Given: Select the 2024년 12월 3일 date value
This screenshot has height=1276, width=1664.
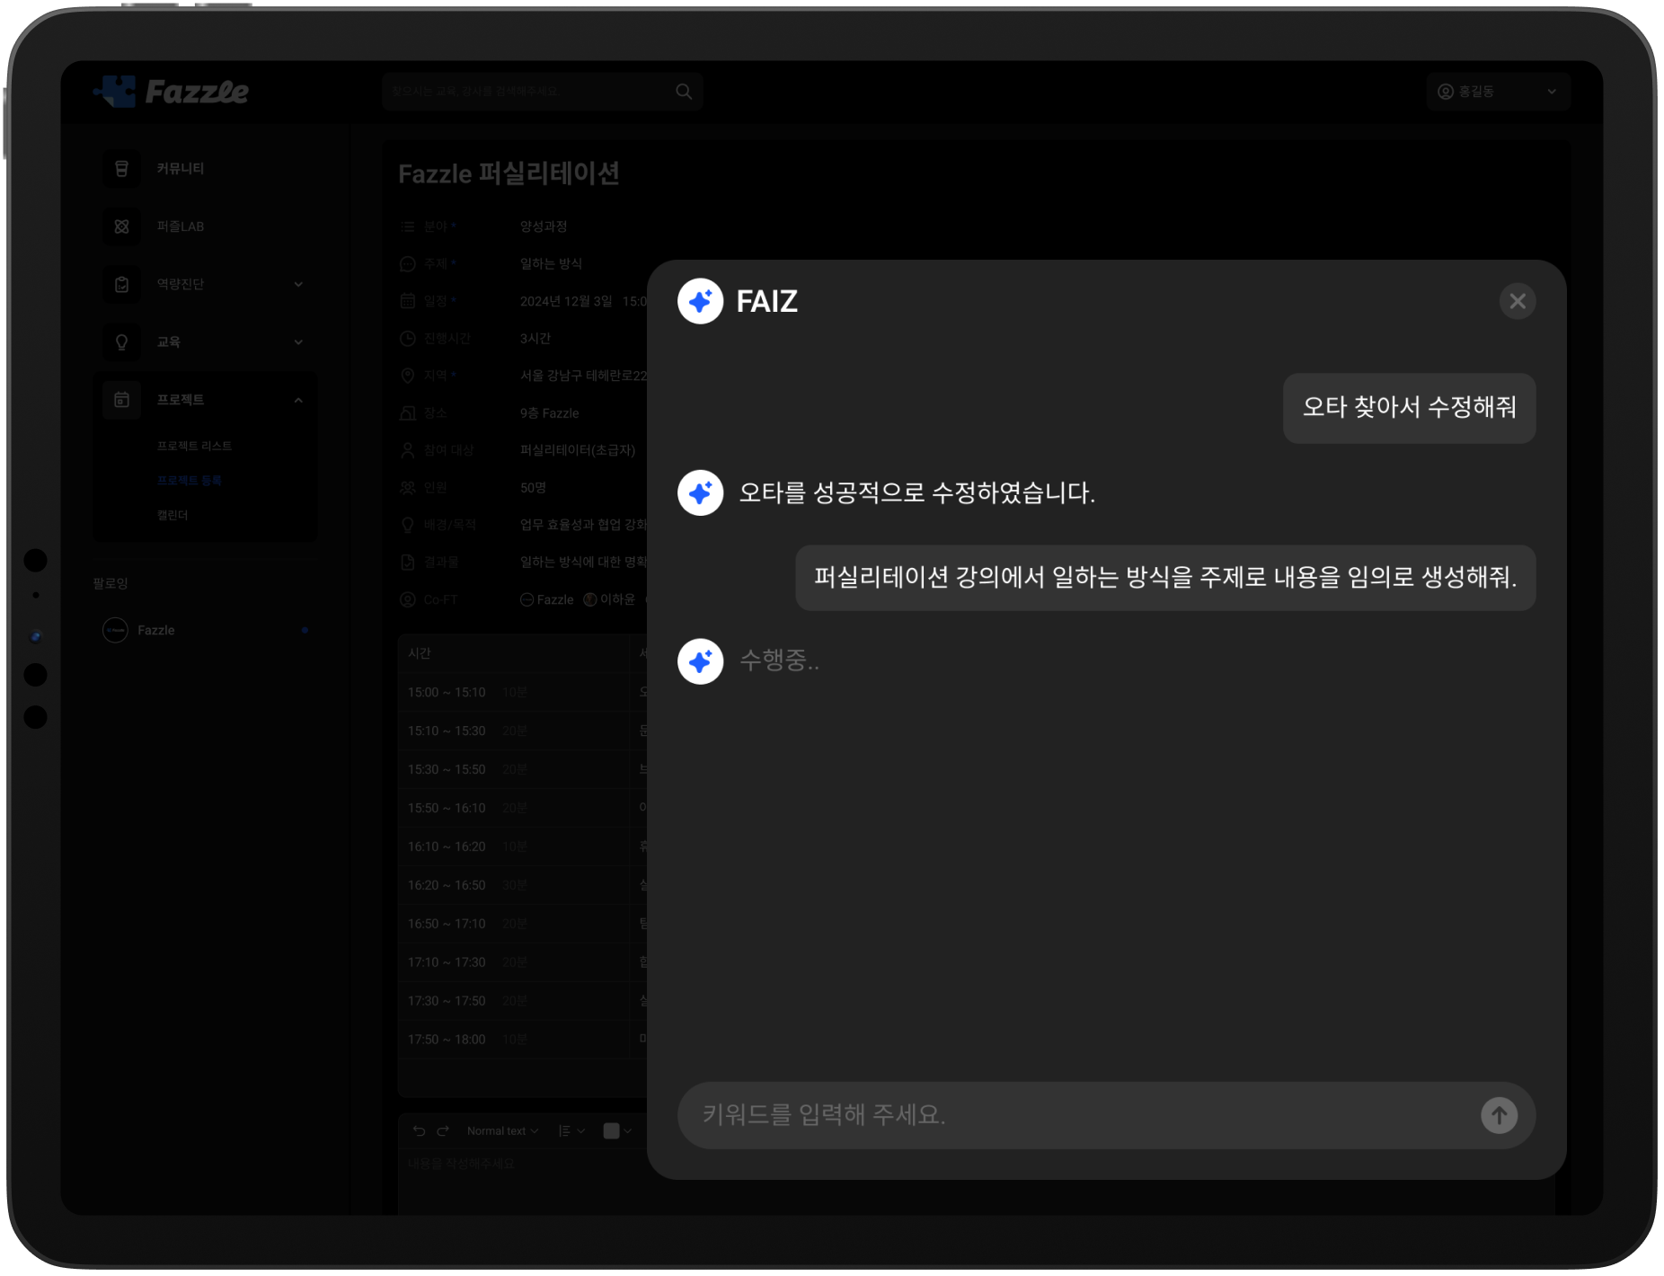Looking at the screenshot, I should 566,301.
